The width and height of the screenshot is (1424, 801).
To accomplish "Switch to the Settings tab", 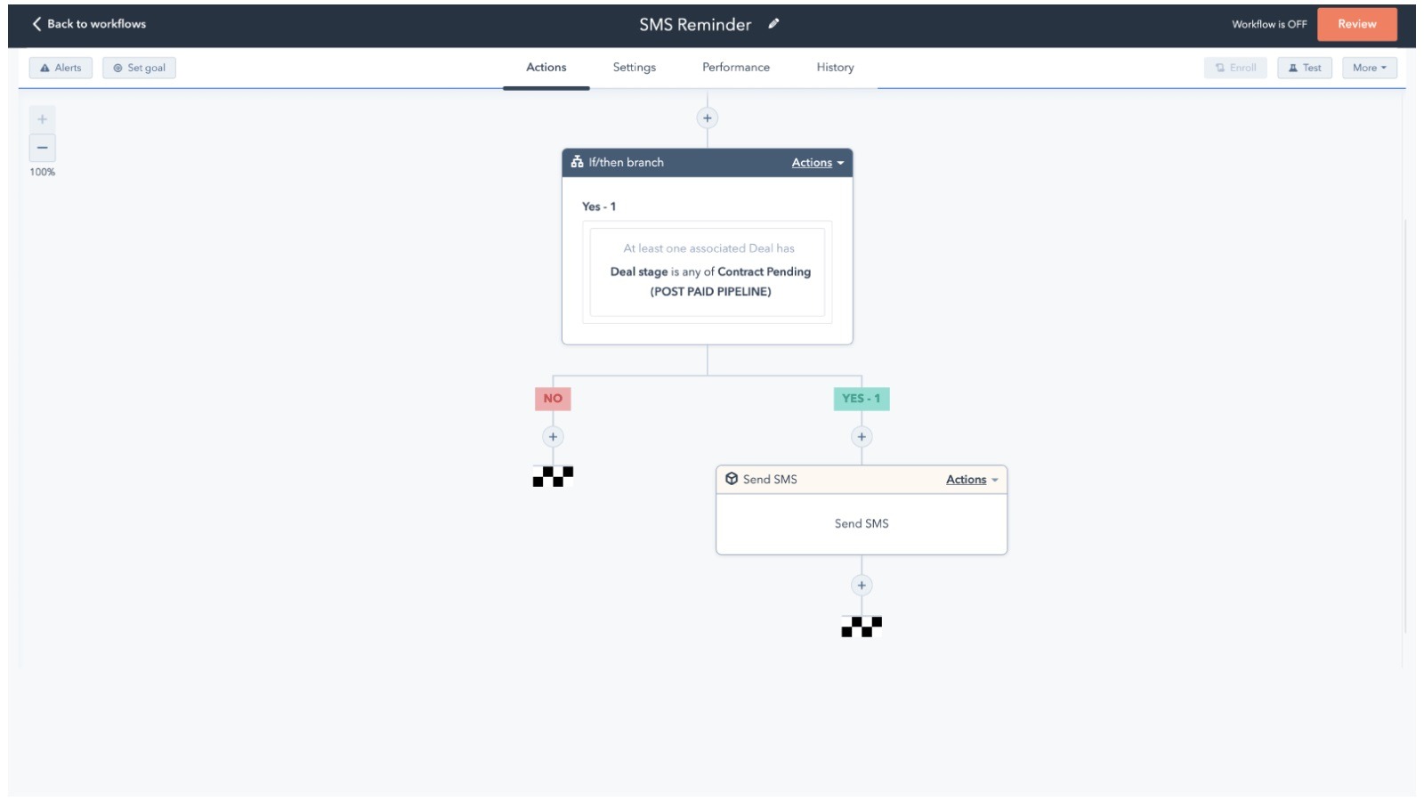I will (x=633, y=67).
